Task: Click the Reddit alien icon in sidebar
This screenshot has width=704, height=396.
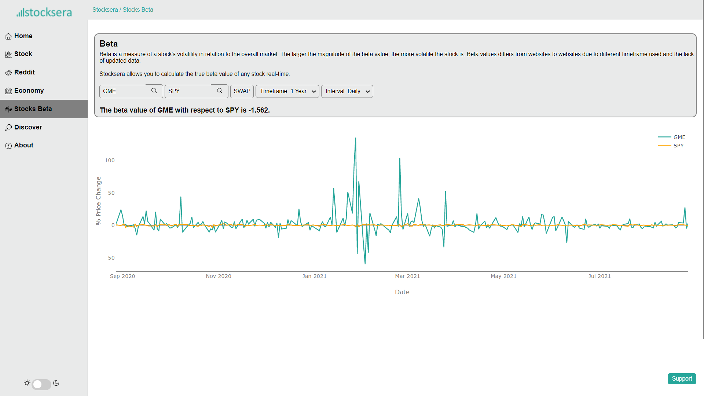Action: point(8,73)
